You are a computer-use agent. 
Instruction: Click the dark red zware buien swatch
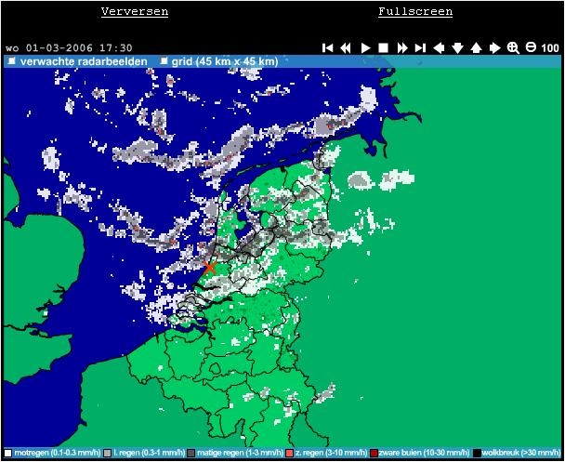tap(374, 453)
